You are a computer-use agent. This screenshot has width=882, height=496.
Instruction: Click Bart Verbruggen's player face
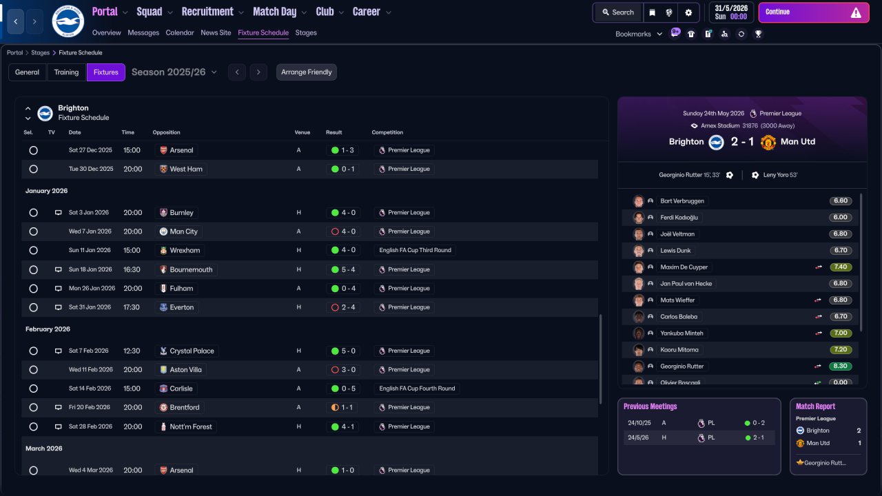(x=639, y=201)
